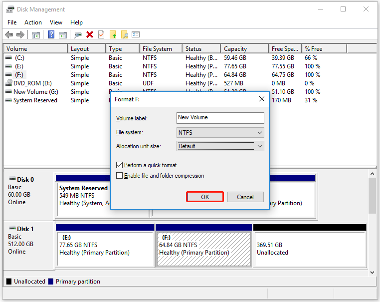Image resolution: width=380 pixels, height=302 pixels.
Task: Click the folder magnifier Search icon
Action: [125, 34]
